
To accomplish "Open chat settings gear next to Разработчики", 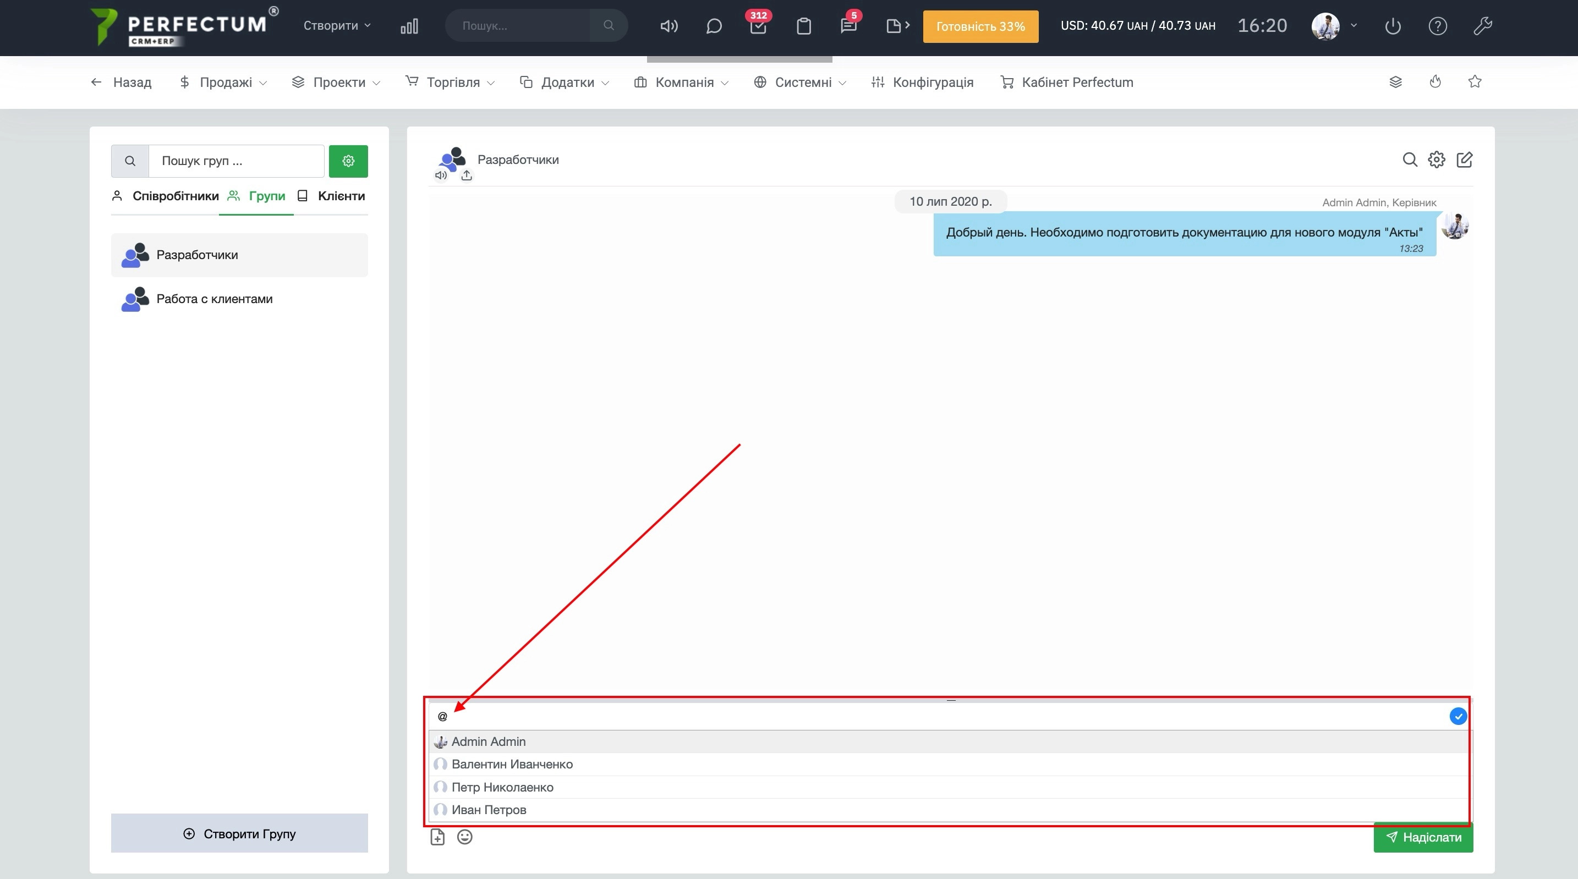I will (1437, 160).
